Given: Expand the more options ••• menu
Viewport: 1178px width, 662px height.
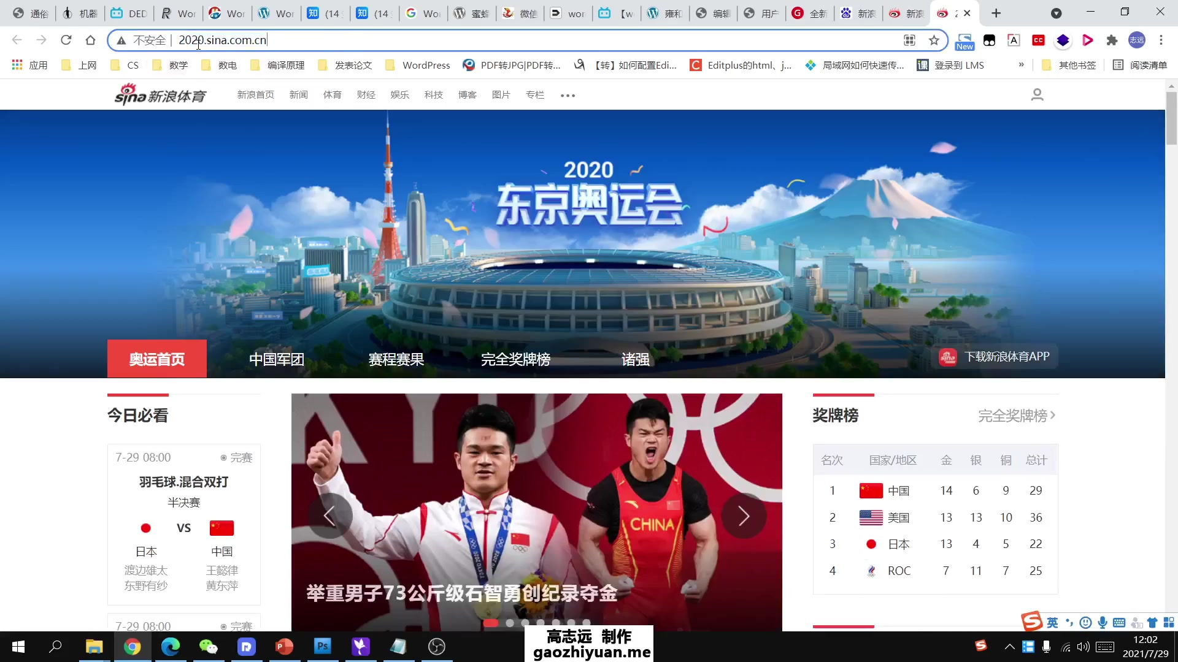Looking at the screenshot, I should click(x=568, y=94).
